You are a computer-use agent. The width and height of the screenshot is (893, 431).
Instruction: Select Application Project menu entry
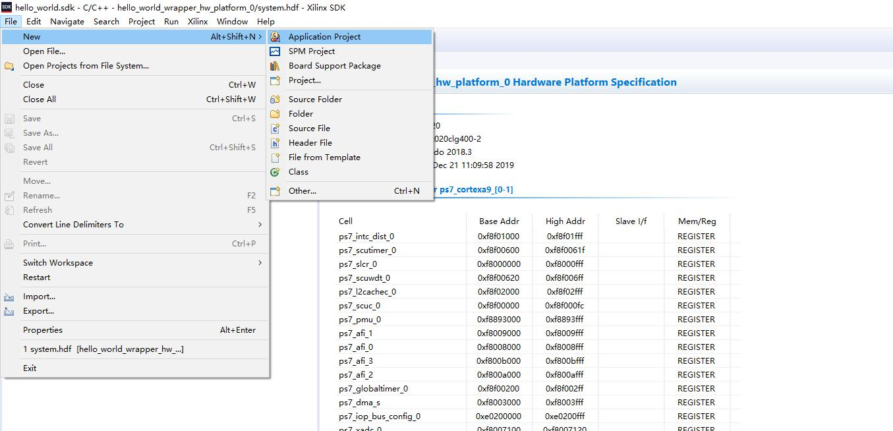(x=350, y=37)
